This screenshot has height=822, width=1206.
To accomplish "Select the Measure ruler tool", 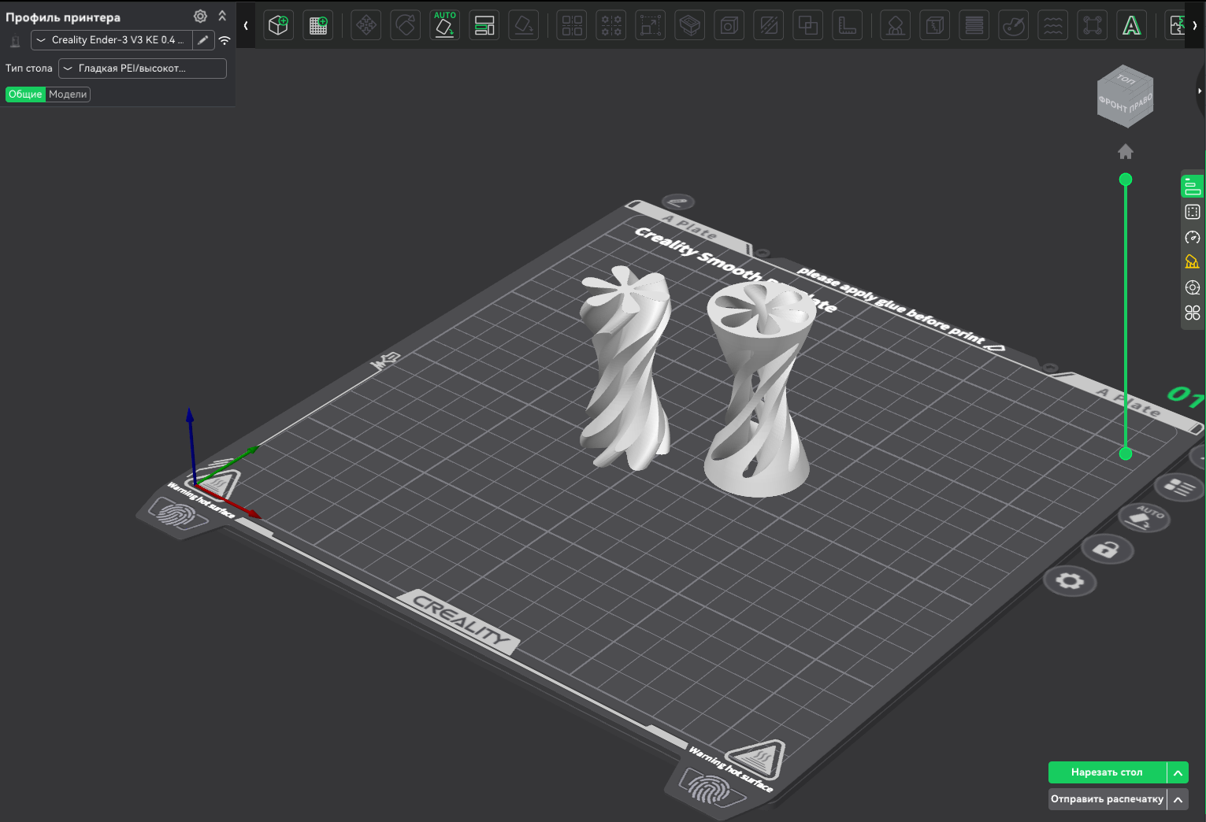I will point(848,25).
